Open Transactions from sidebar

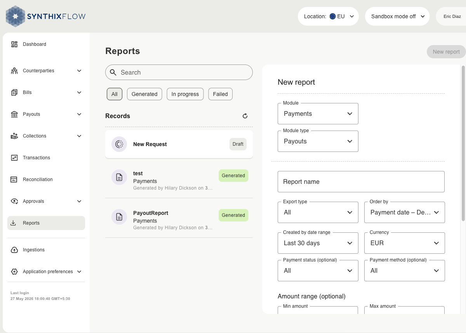(46, 158)
